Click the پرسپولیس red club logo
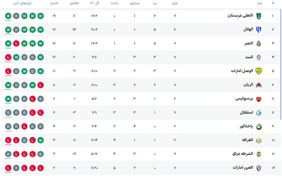 tap(258, 99)
